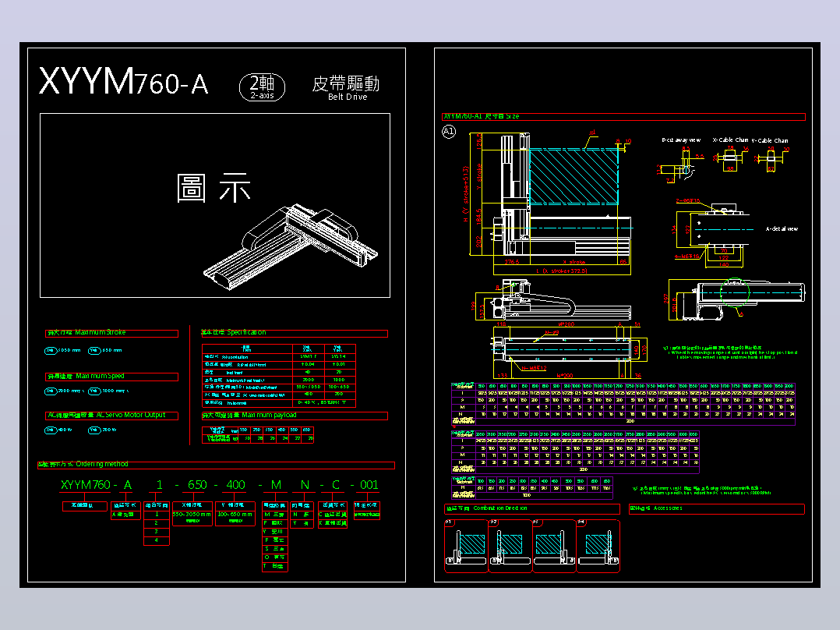Click the L (X stroke+372.5) dimension
This screenshot has width=840, height=630.
(x=561, y=271)
